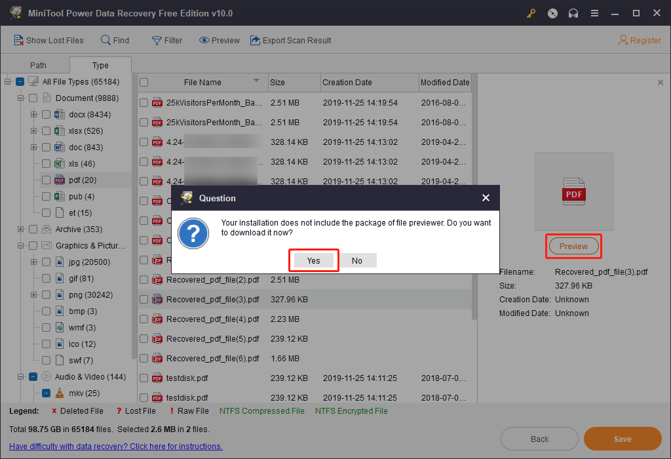Open the headset support icon

point(573,13)
